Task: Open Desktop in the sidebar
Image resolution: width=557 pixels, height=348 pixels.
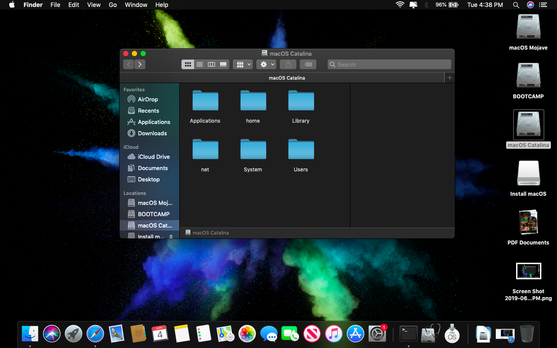Action: pyautogui.click(x=149, y=179)
